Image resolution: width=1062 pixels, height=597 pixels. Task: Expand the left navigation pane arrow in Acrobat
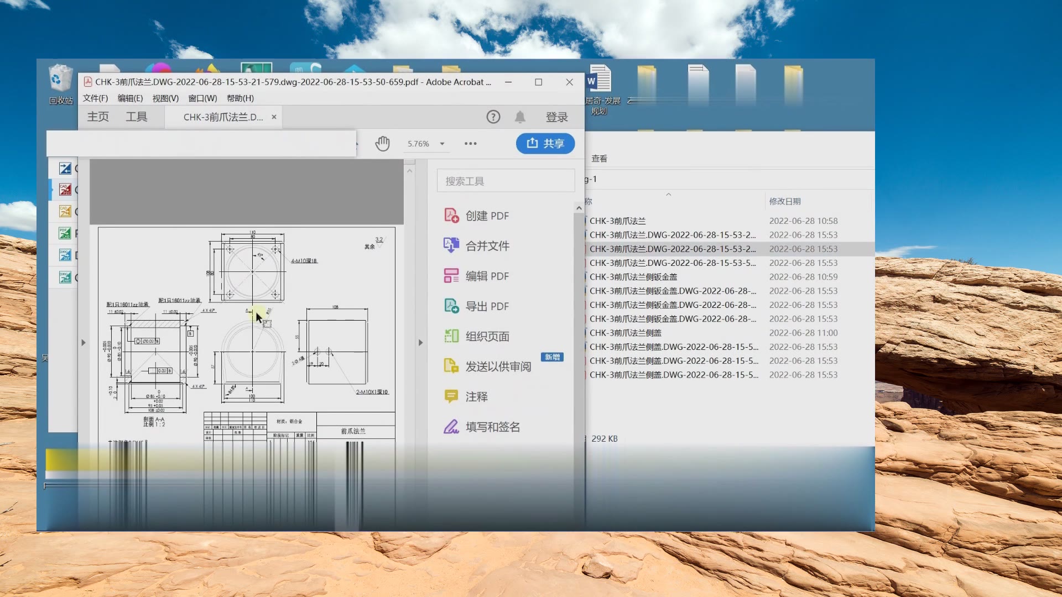(x=84, y=343)
